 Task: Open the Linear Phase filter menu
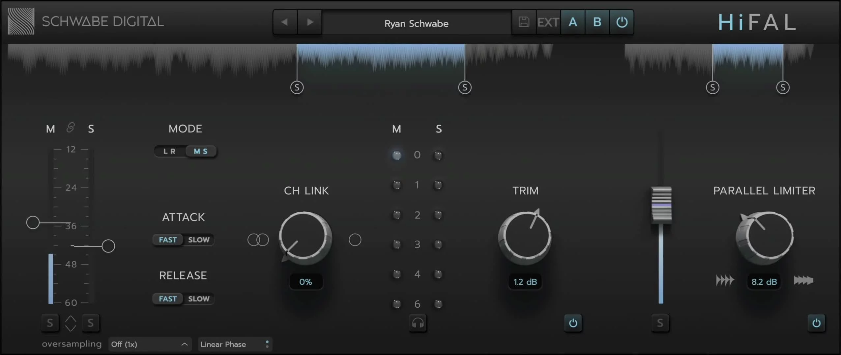pos(235,344)
